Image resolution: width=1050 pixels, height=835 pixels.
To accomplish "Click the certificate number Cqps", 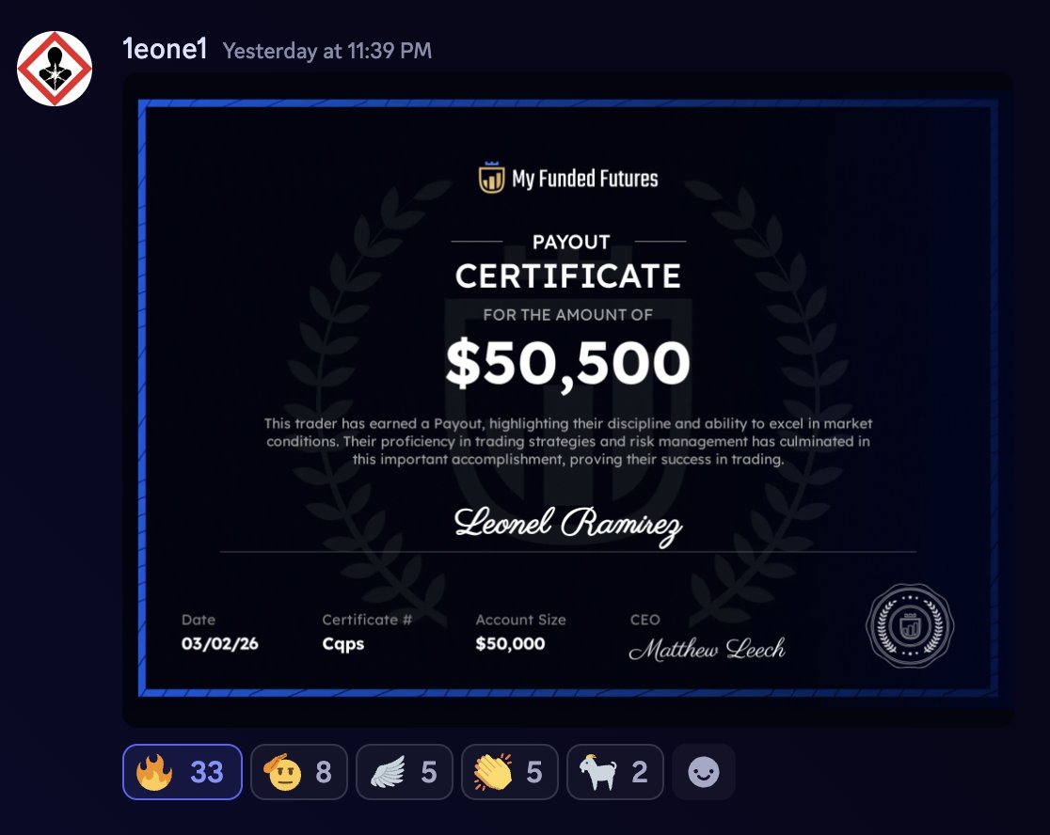I will [342, 644].
